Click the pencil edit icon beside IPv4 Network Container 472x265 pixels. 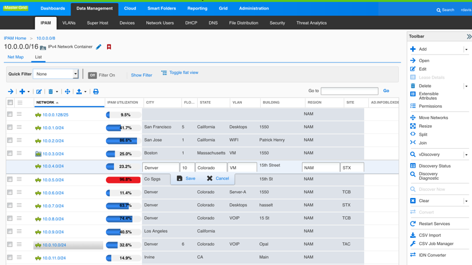tap(99, 47)
